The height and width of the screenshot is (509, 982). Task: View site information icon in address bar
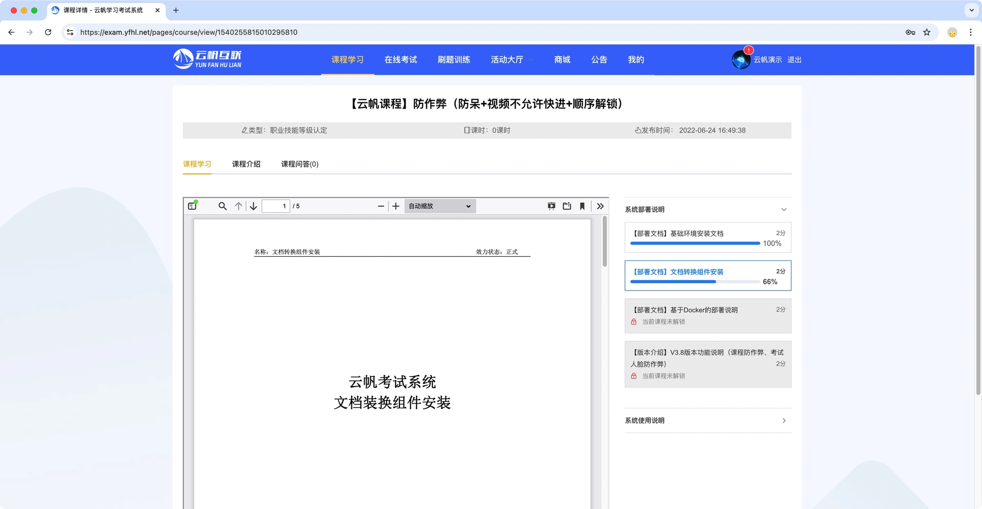70,32
